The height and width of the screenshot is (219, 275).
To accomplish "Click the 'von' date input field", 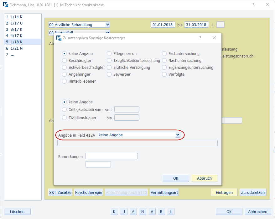I will [127, 109].
